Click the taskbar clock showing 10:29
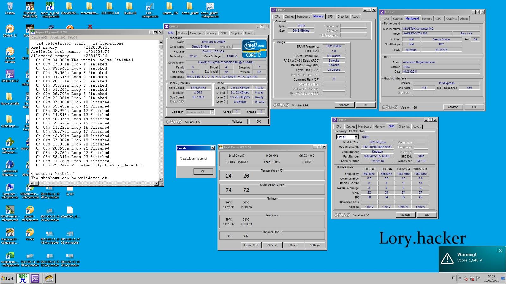 (491, 278)
